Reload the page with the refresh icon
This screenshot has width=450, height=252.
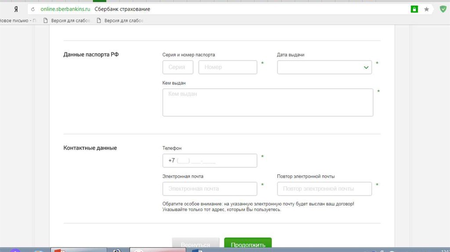pos(33,9)
